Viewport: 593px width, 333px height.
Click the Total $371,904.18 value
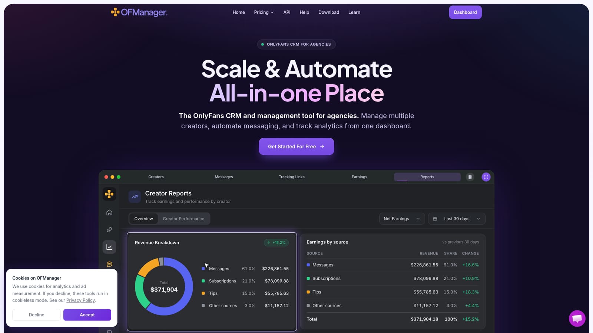tap(424, 319)
